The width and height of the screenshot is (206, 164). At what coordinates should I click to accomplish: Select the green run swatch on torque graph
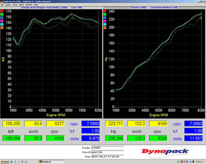(x=2, y=14)
